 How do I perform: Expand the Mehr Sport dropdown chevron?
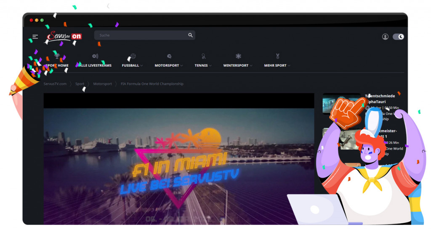coord(289,65)
